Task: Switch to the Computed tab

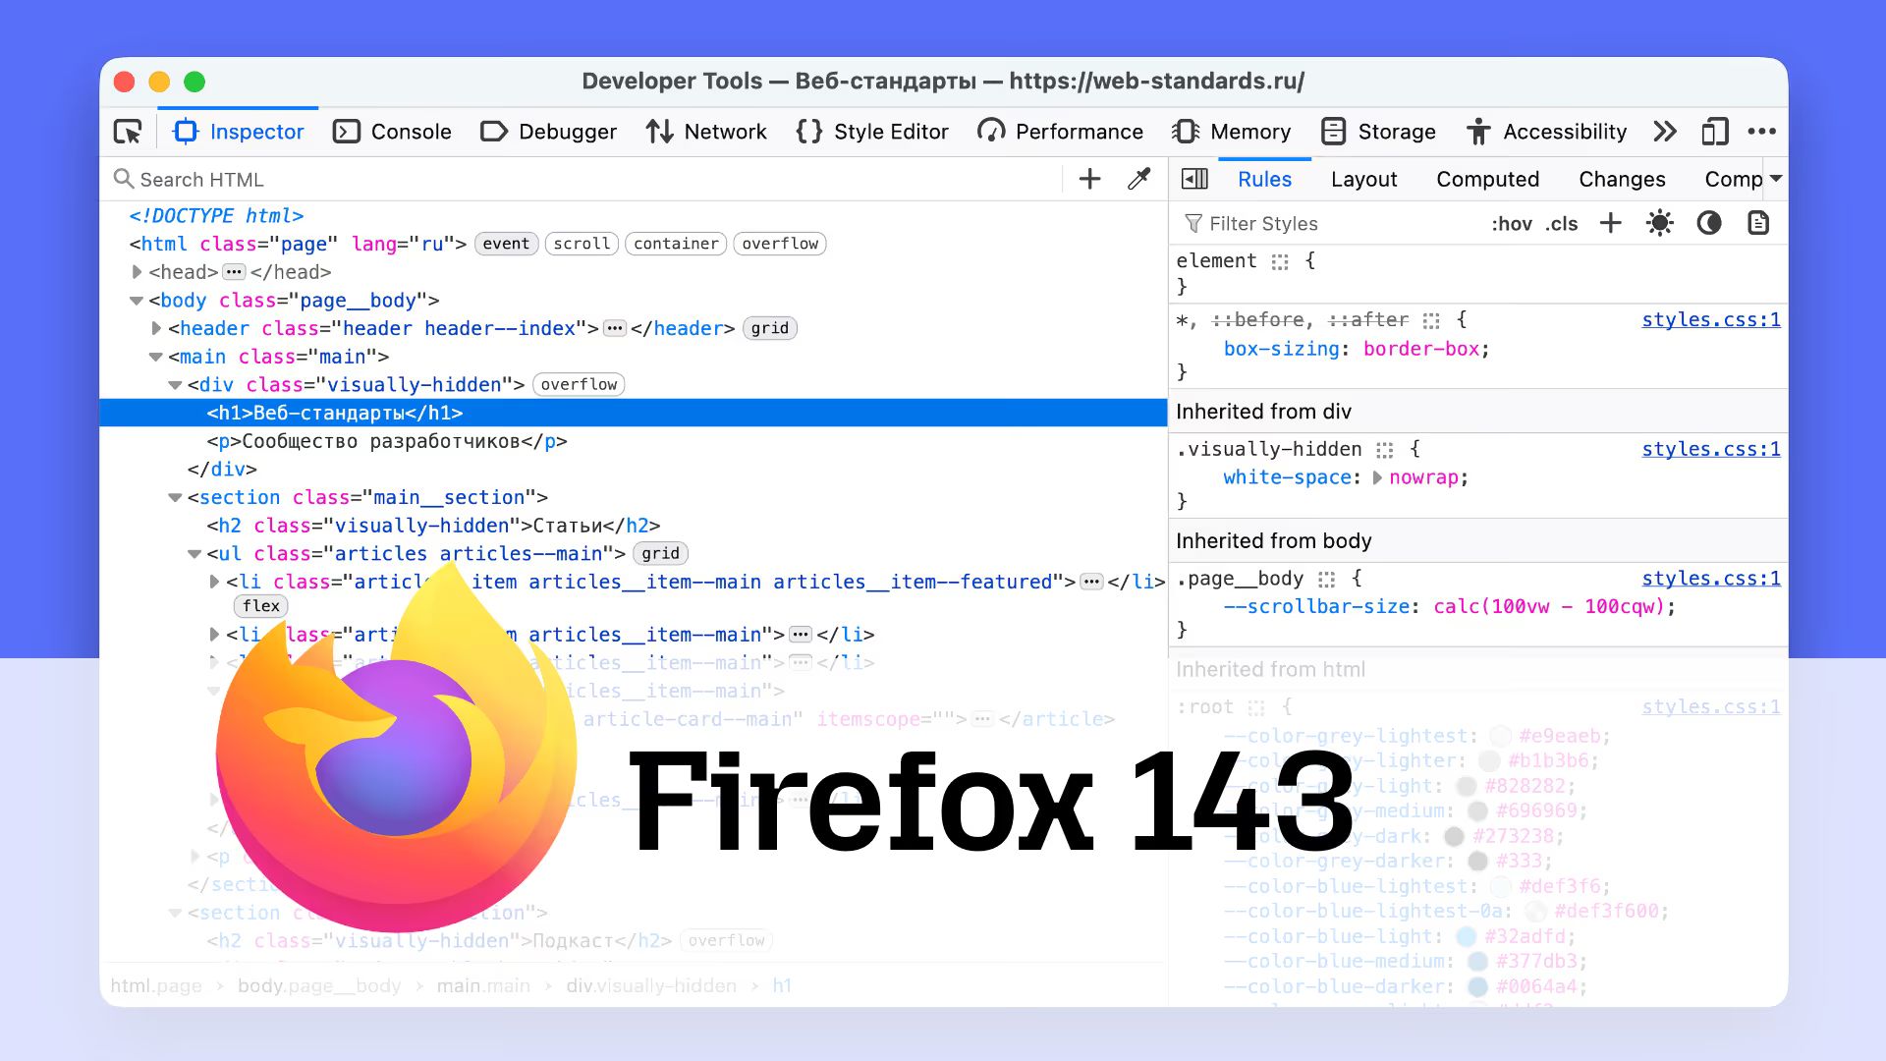Action: pyautogui.click(x=1487, y=179)
